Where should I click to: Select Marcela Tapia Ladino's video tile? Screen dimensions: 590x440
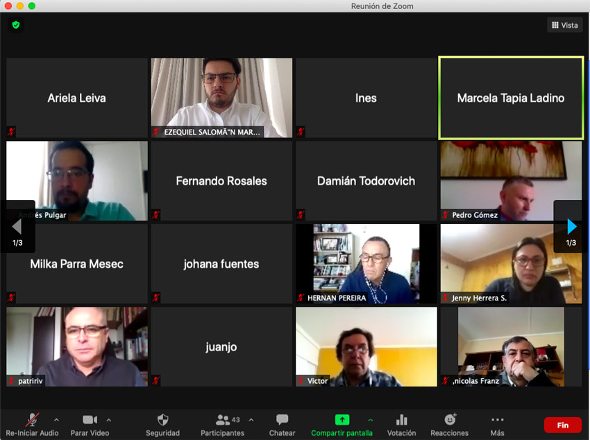(511, 98)
